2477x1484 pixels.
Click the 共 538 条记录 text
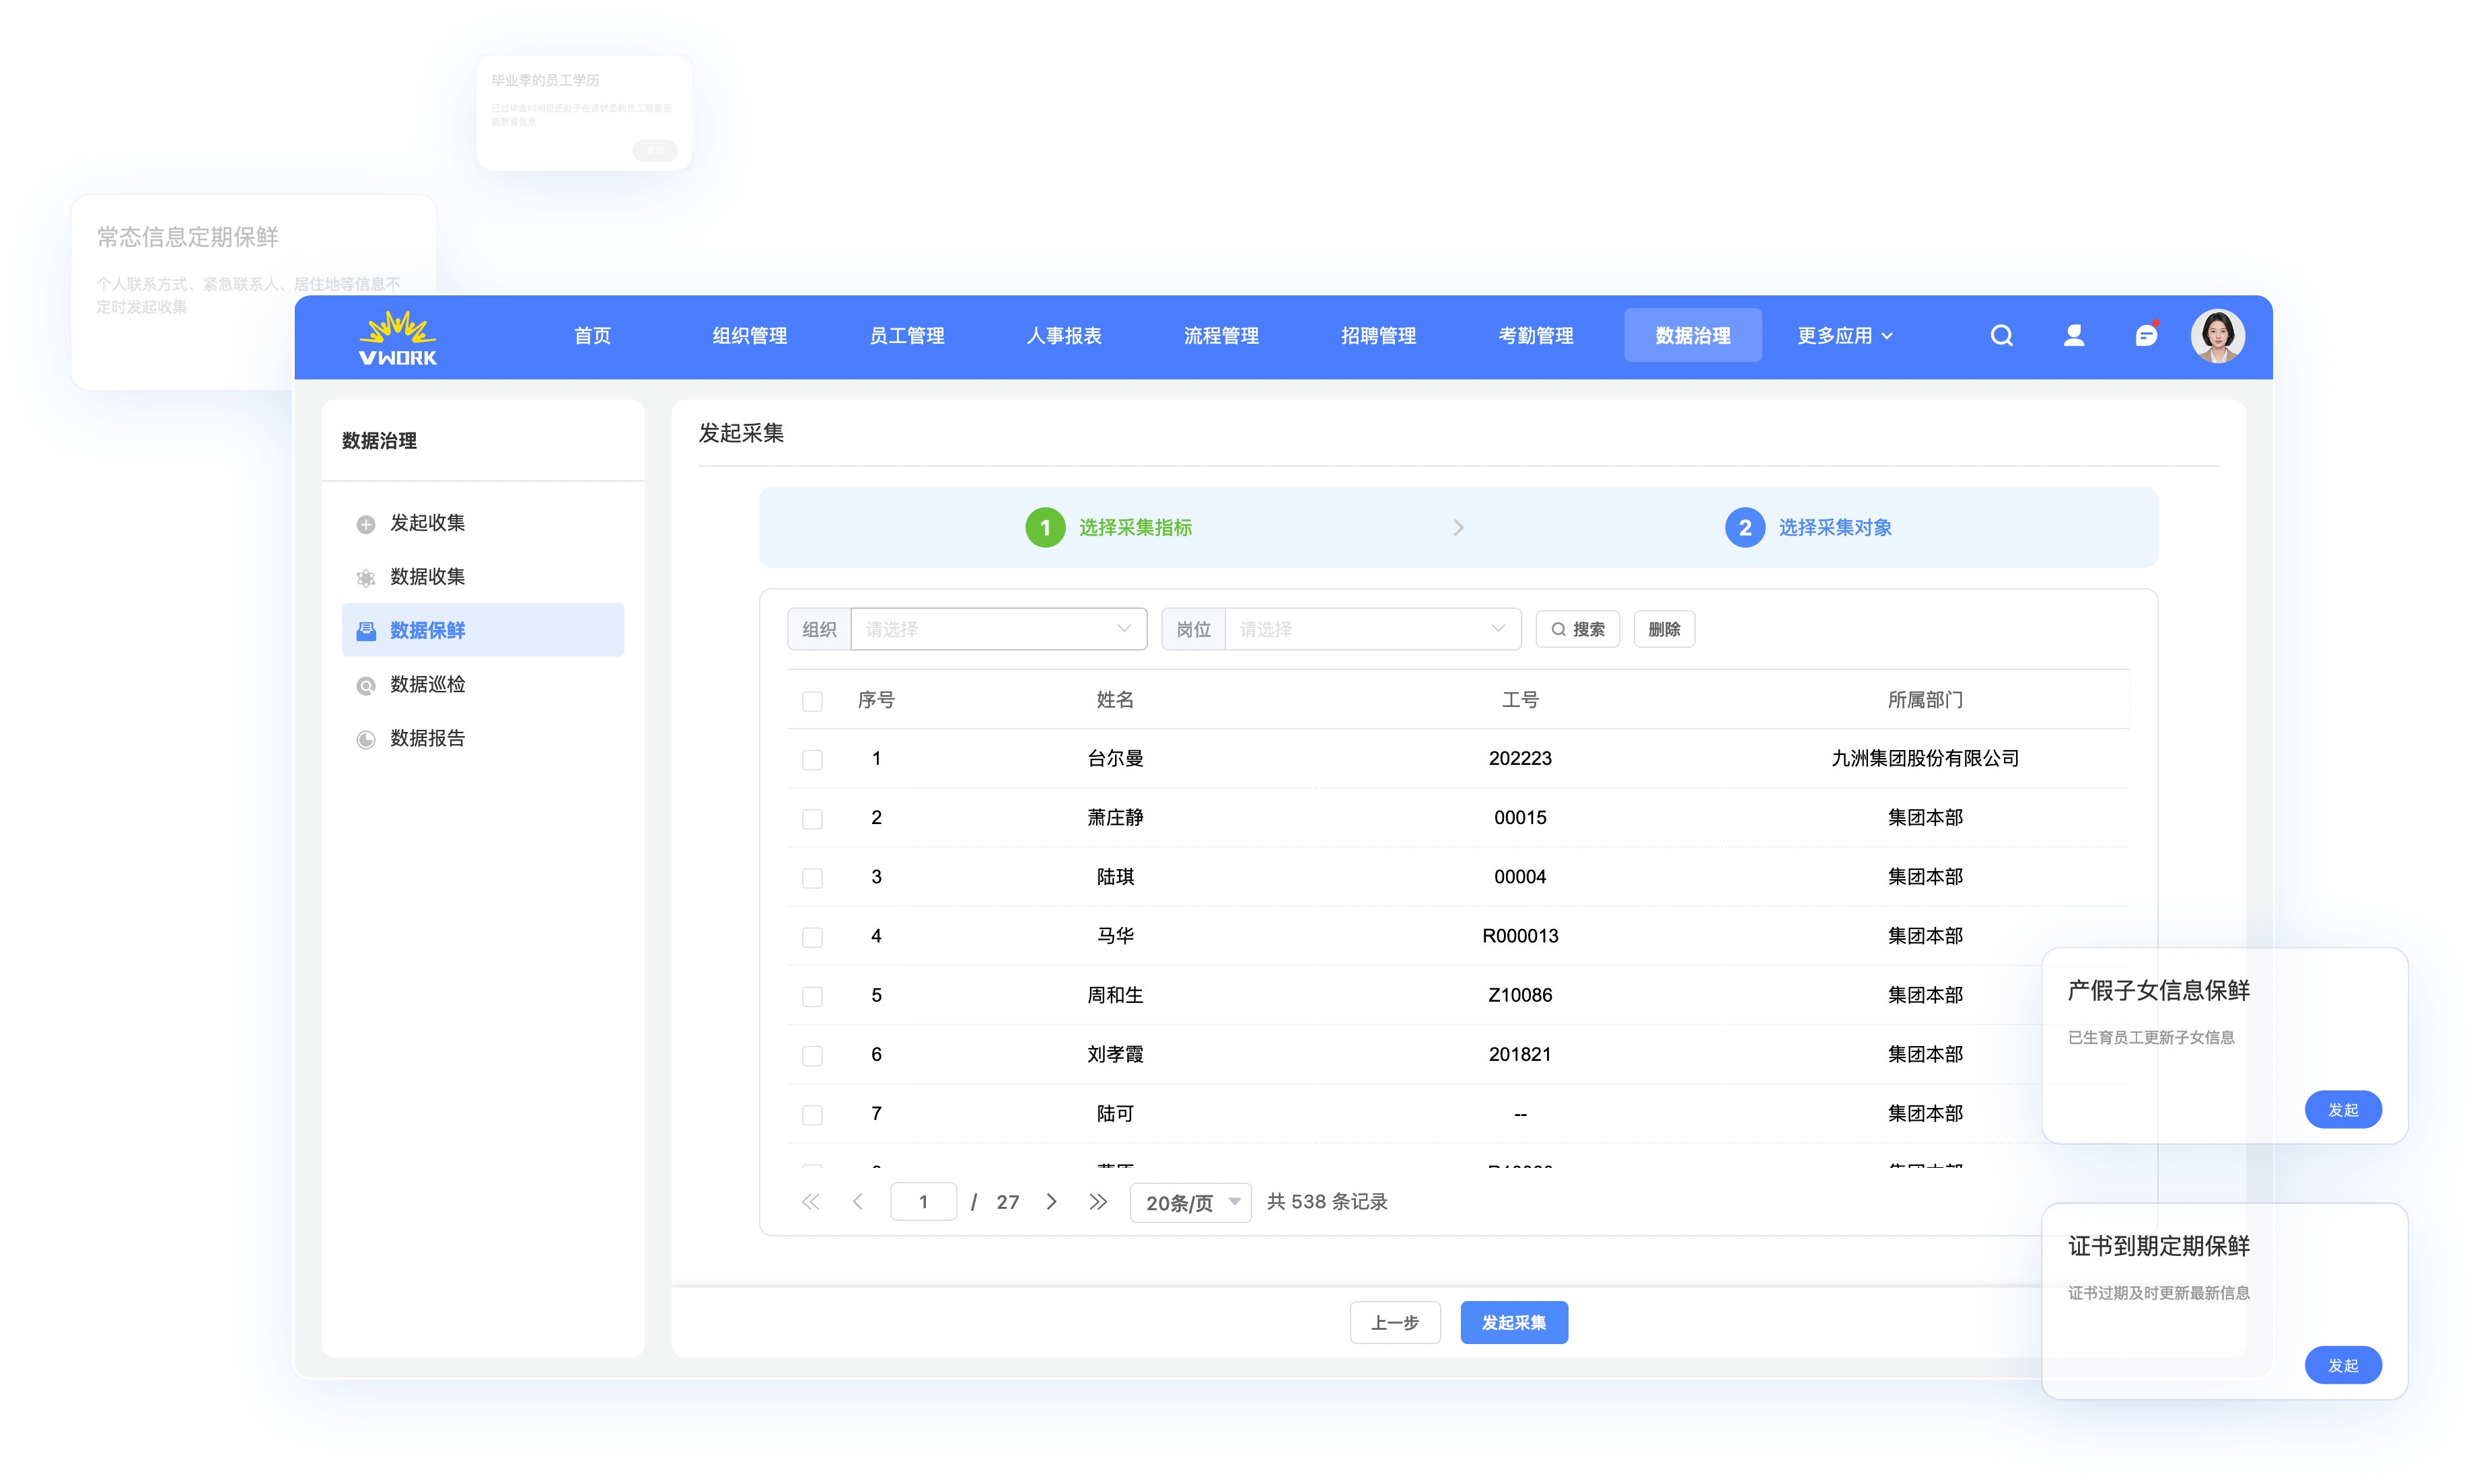pyautogui.click(x=1327, y=1202)
